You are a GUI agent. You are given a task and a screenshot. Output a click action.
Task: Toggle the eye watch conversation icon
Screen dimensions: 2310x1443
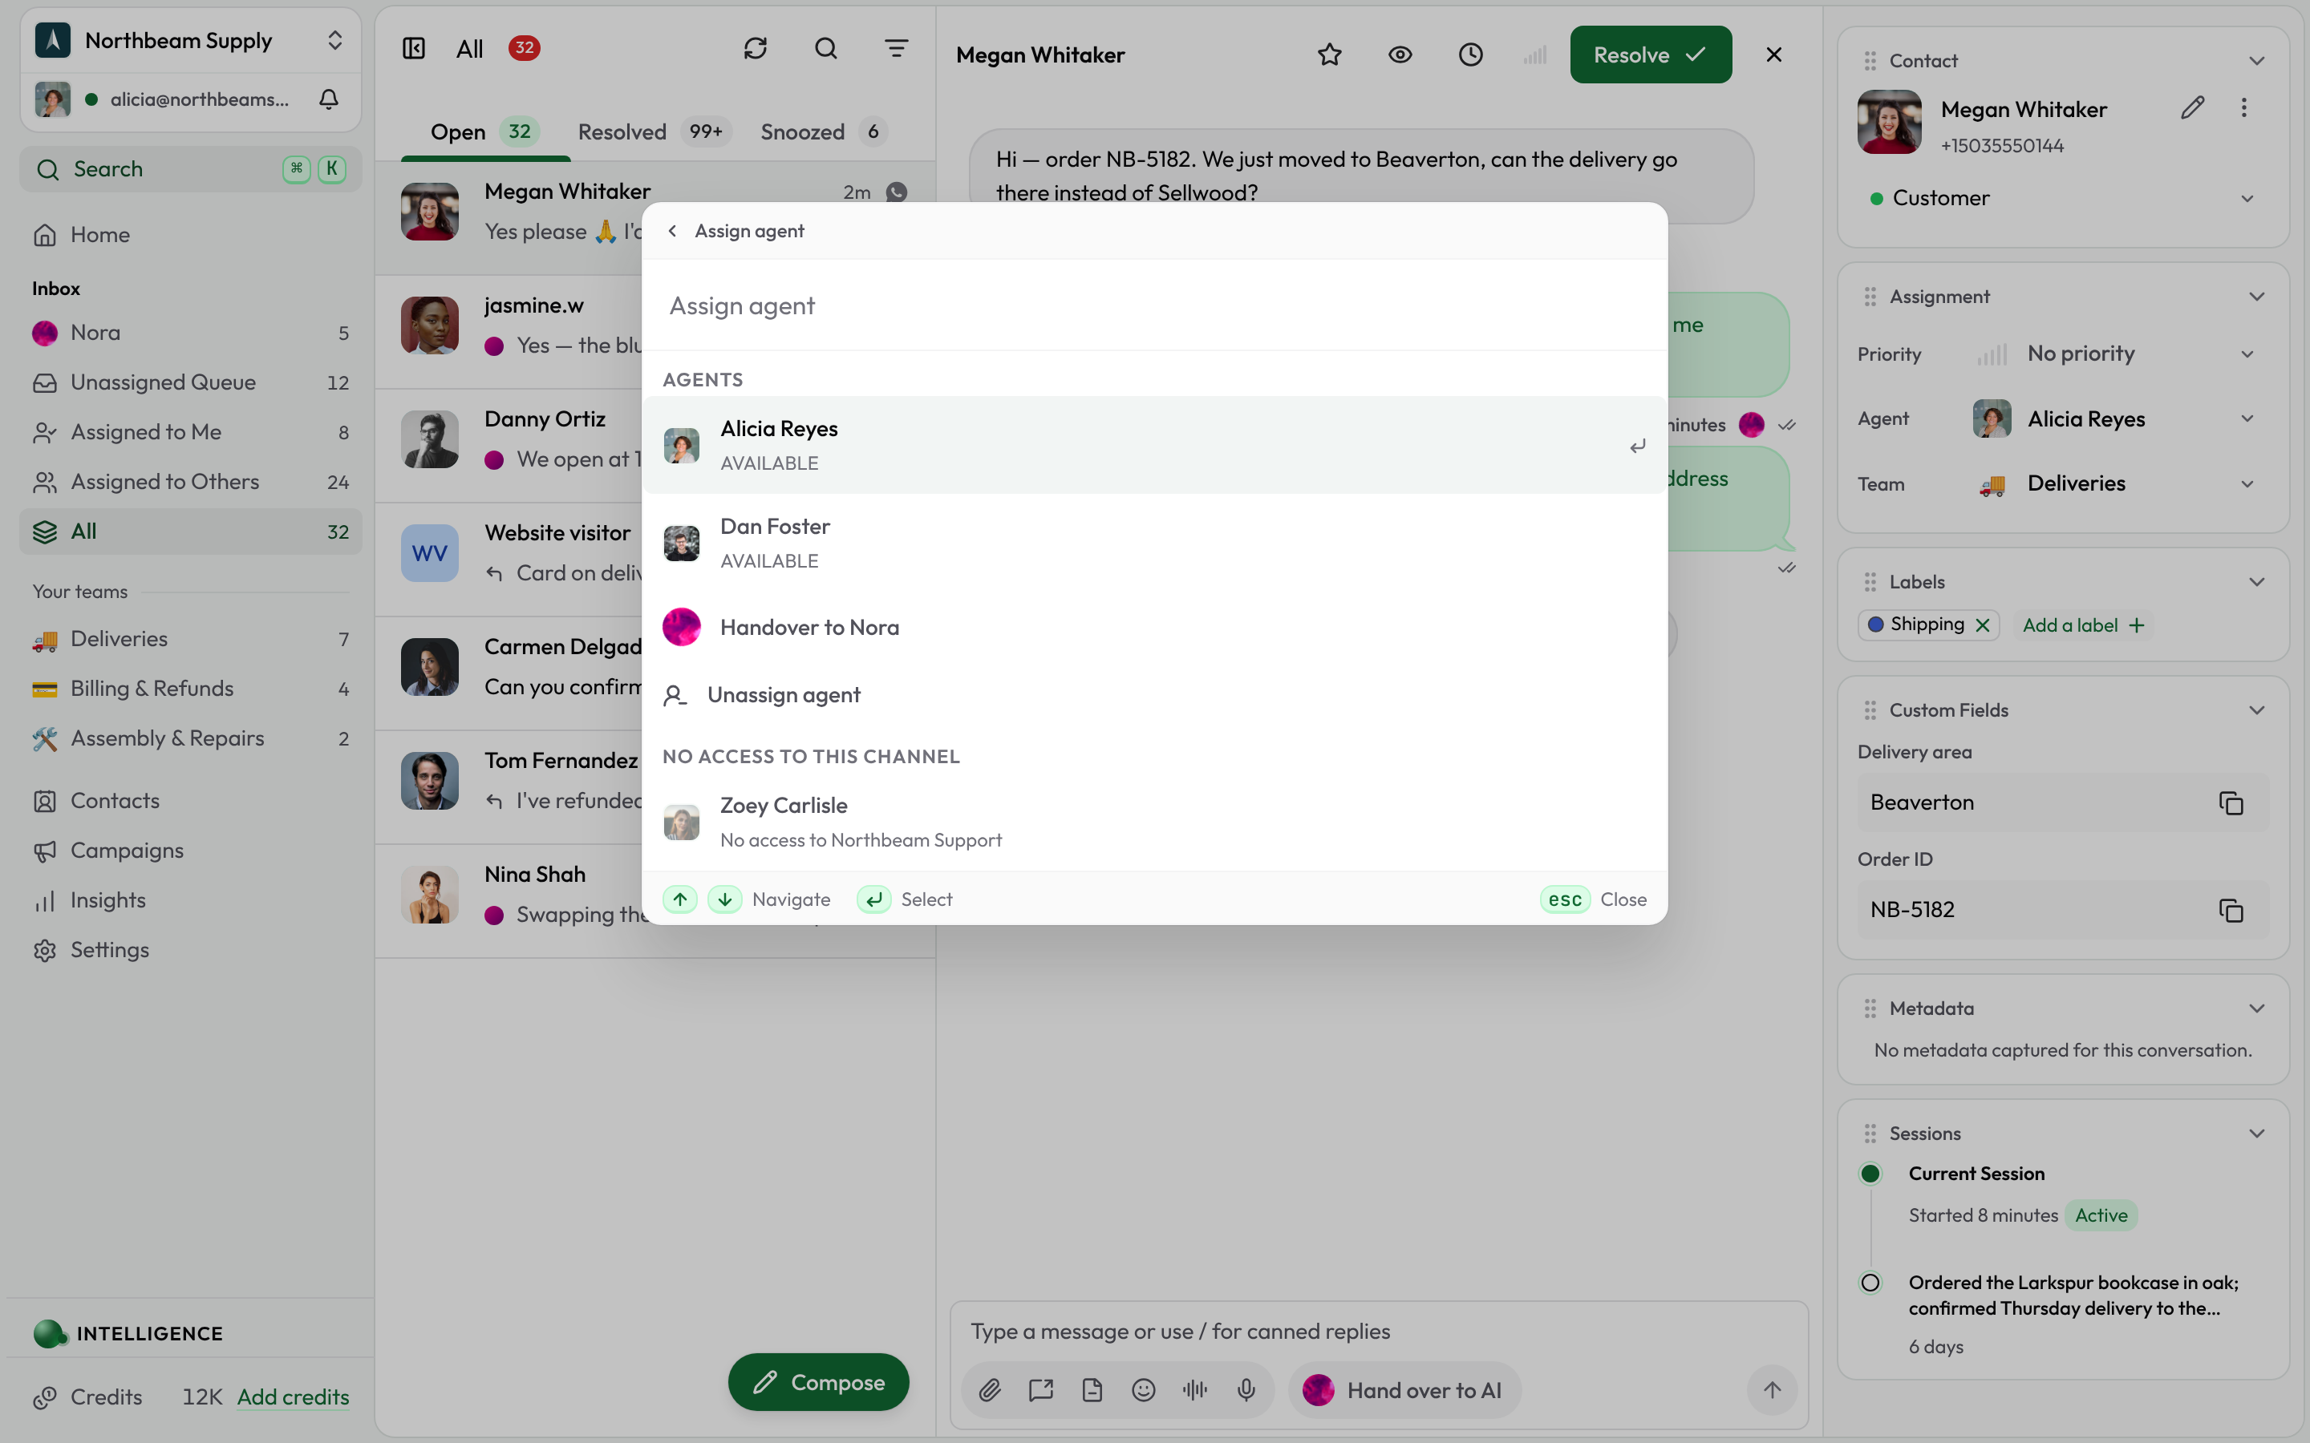tap(1400, 55)
